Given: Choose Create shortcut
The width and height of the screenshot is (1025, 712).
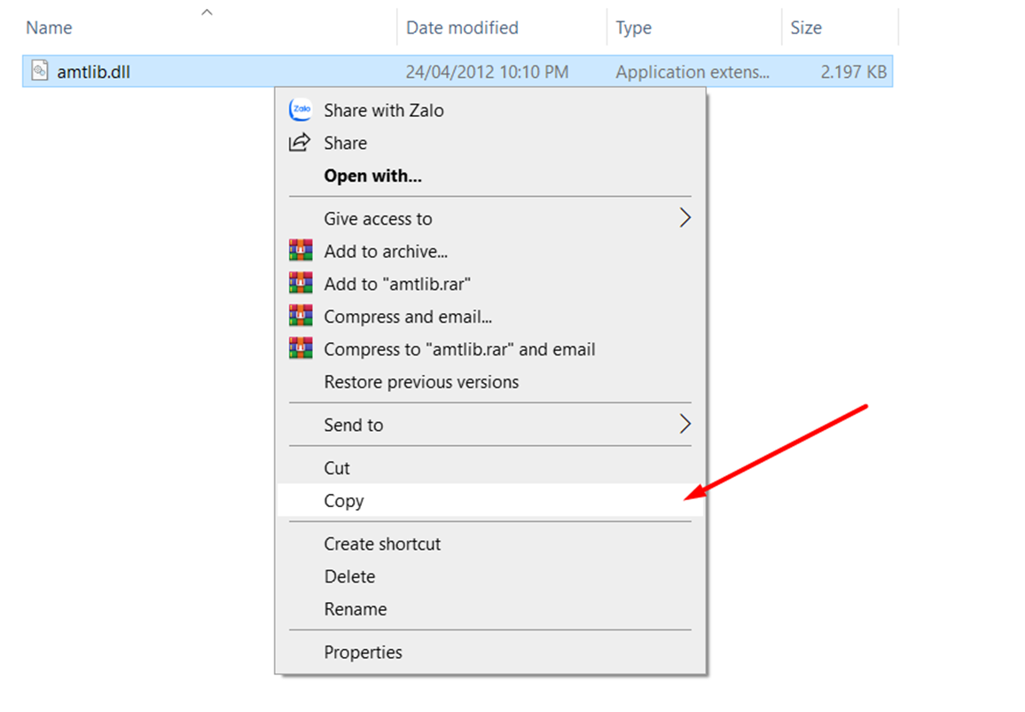Looking at the screenshot, I should (x=490, y=544).
